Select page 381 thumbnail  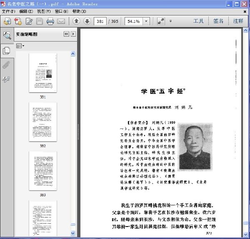pos(43,73)
